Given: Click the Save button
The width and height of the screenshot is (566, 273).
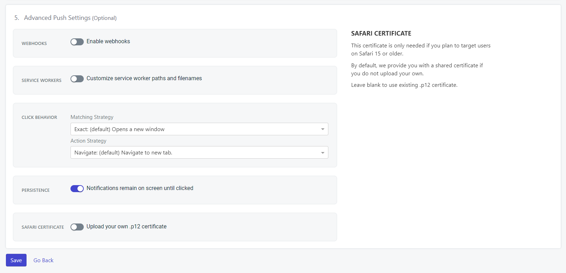Looking at the screenshot, I should click(x=16, y=260).
